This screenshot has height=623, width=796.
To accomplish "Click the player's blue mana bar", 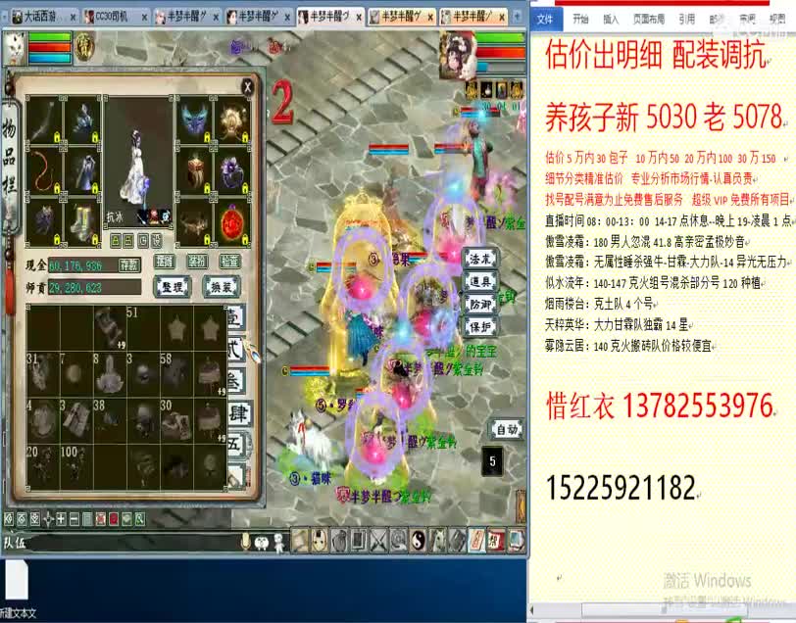I will pyautogui.click(x=50, y=59).
